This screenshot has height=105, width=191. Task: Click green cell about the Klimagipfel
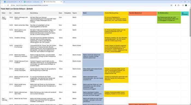(169, 20)
